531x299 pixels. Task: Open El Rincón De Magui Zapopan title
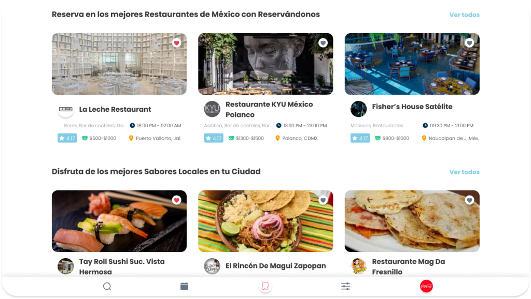coord(276,266)
